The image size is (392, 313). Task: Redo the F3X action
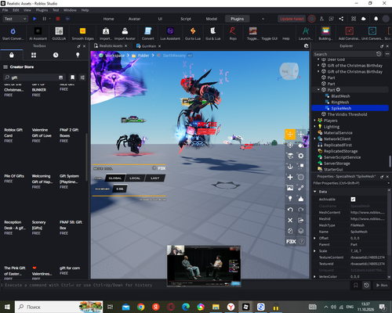301,210
